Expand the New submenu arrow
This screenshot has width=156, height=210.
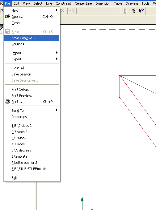coord(57,10)
